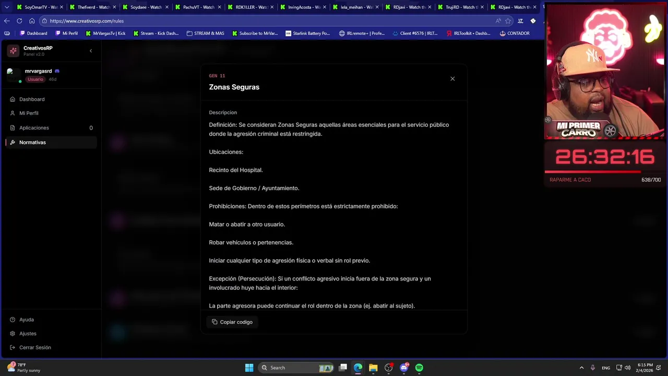668x376 pixels.
Task: Click the CreativosRP logo icon
Action: [x=13, y=51]
